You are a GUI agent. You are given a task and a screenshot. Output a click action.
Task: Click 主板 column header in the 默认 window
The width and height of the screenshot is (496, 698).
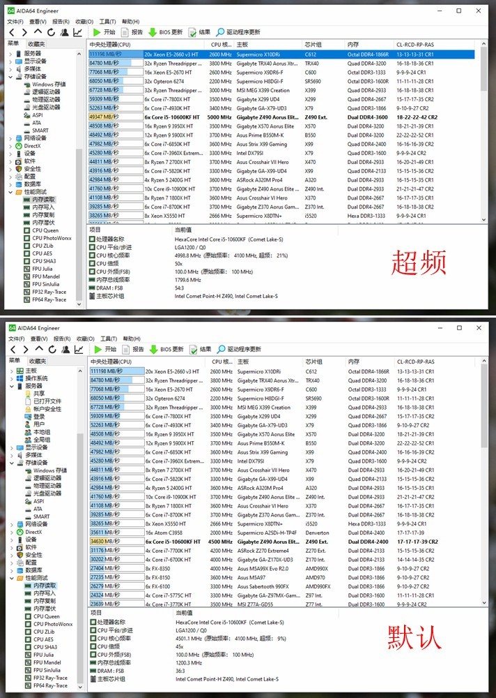click(268, 362)
